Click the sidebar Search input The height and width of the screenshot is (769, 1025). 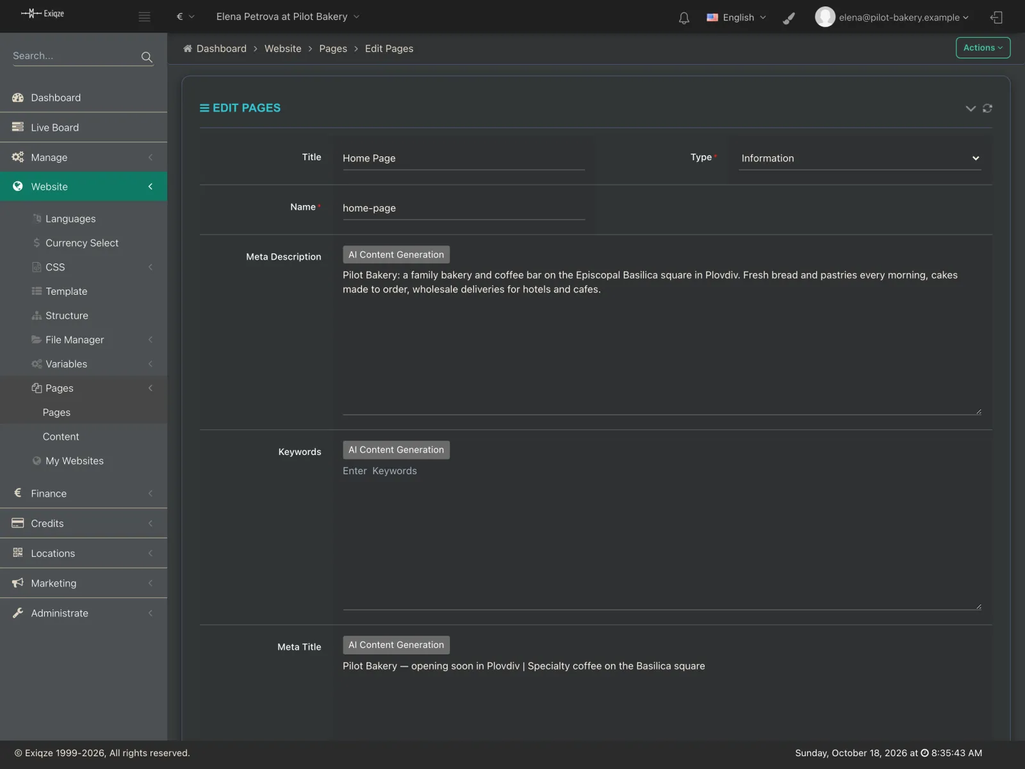coord(76,56)
